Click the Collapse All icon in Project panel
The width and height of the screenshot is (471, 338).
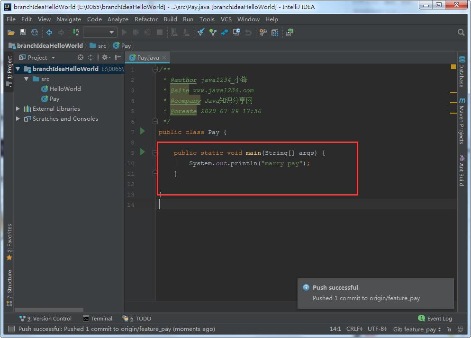tap(91, 57)
